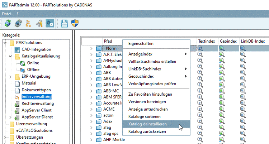
Task: Click the Textindex icon for ABB row
Action: (x=200, y=73)
